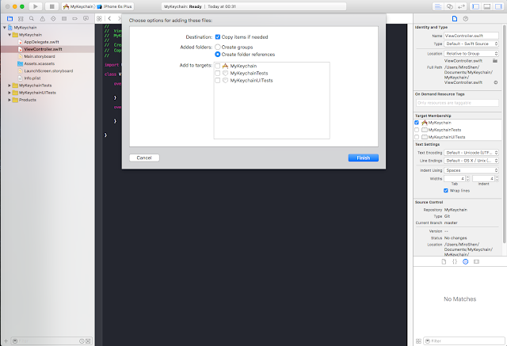This screenshot has width=507, height=346.
Task: Show the Object library
Action: coord(466,262)
